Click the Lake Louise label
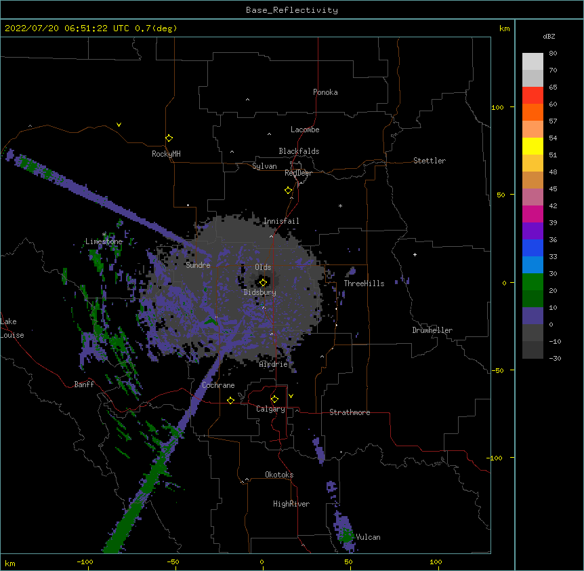584x571 pixels. [12, 328]
